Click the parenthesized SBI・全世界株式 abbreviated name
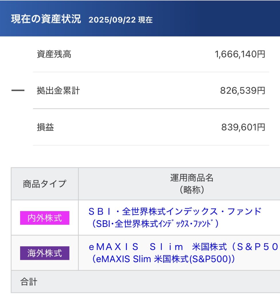 [155, 224]
